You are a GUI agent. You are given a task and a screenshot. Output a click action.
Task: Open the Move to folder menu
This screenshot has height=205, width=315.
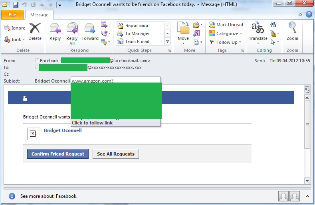183,33
